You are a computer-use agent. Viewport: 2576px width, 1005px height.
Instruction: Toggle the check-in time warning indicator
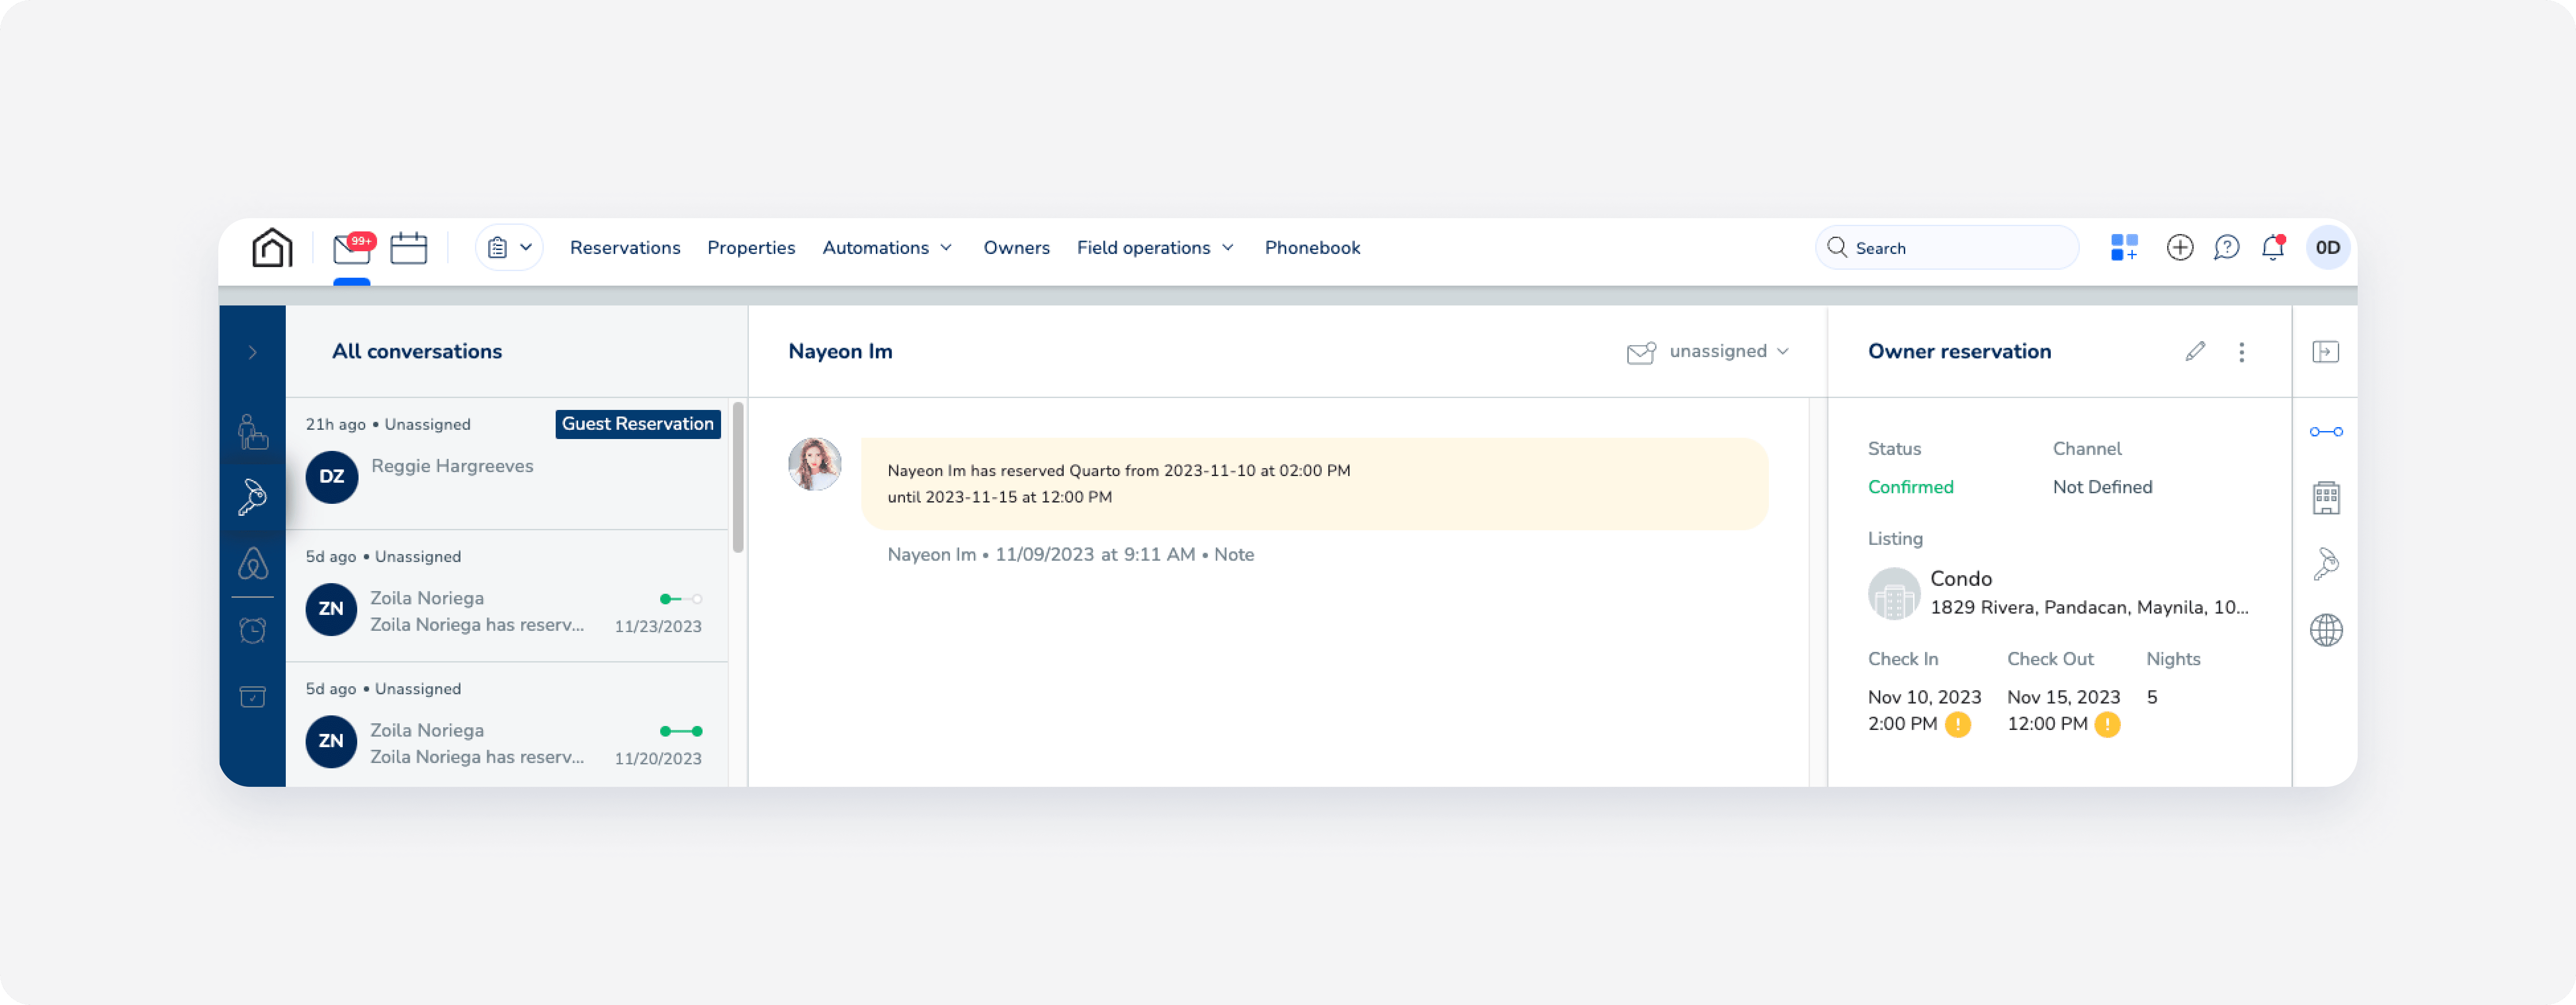coord(1957,724)
